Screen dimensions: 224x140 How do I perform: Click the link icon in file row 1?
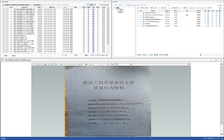point(205,13)
